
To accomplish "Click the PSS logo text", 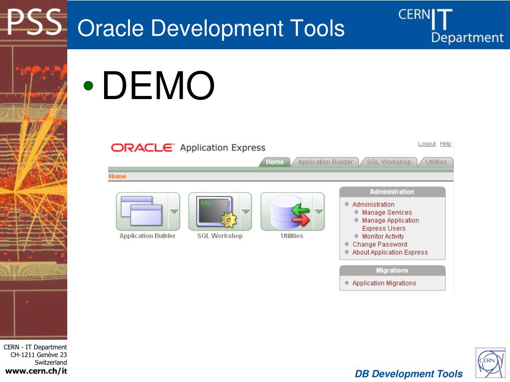I will click(x=34, y=22).
